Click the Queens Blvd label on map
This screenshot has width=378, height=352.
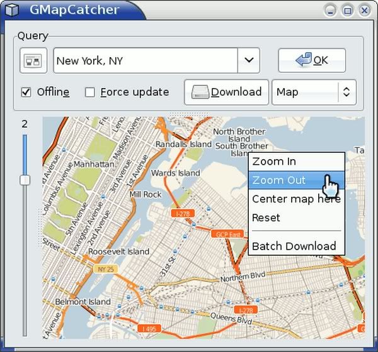[231, 318]
